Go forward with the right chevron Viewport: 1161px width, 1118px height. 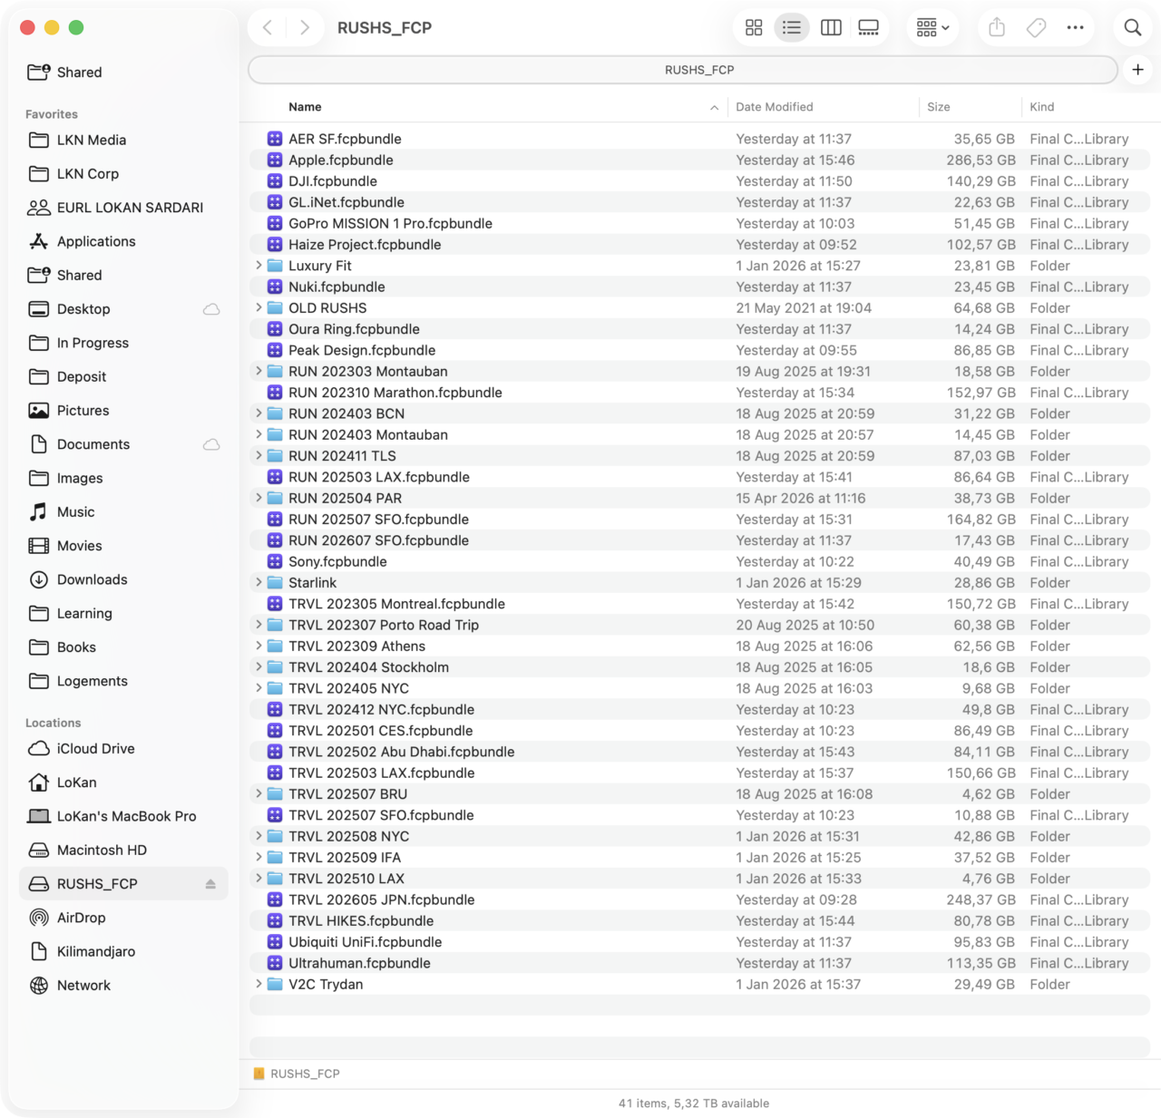[x=305, y=28]
